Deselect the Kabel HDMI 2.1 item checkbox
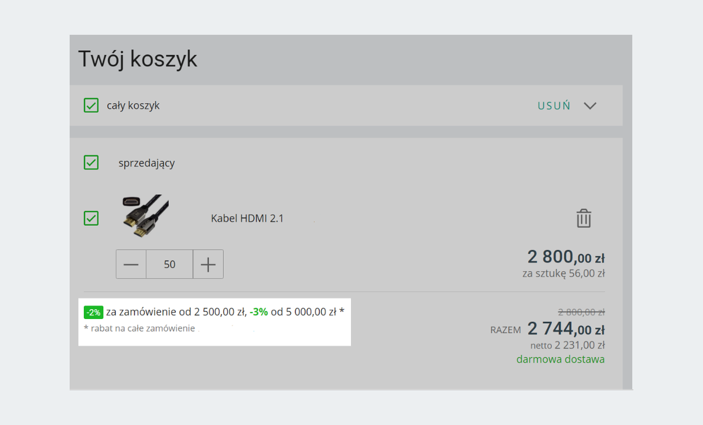703x425 pixels. (x=91, y=218)
